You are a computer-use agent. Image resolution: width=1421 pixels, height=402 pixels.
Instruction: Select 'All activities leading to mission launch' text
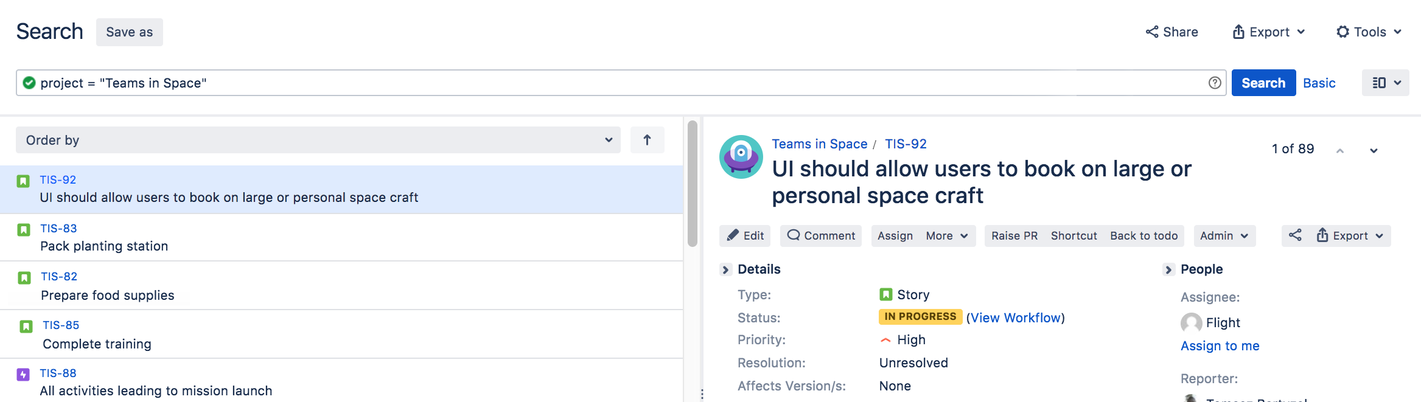pos(156,390)
